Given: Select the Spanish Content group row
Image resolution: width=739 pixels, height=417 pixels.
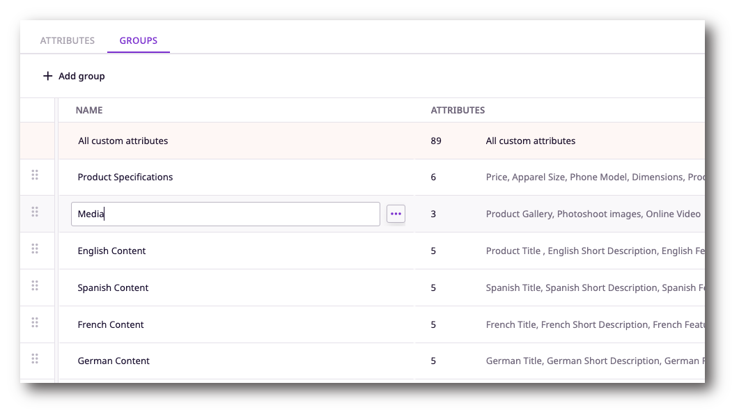Looking at the screenshot, I should click(x=113, y=288).
